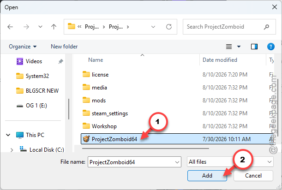282x190 pixels.
Task: Select This PC in navigation pane
Action: [35, 135]
